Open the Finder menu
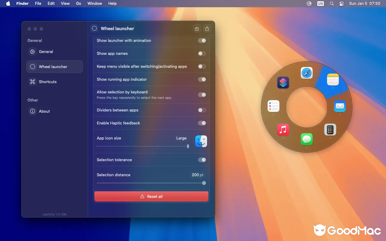Screen dimensions: 386x241 click(x=23, y=4)
